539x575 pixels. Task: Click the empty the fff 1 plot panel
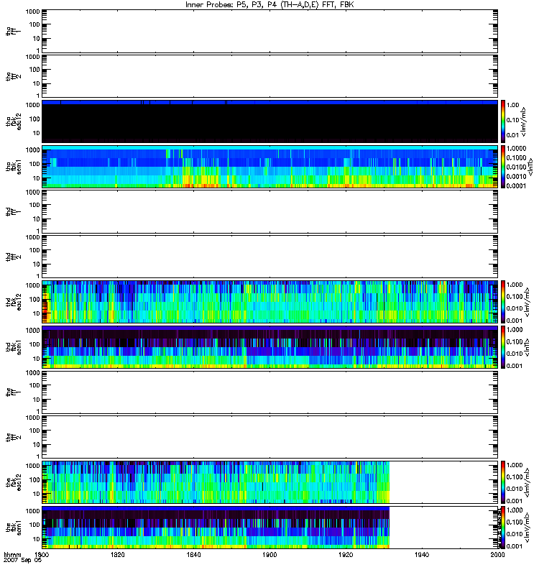[270, 392]
